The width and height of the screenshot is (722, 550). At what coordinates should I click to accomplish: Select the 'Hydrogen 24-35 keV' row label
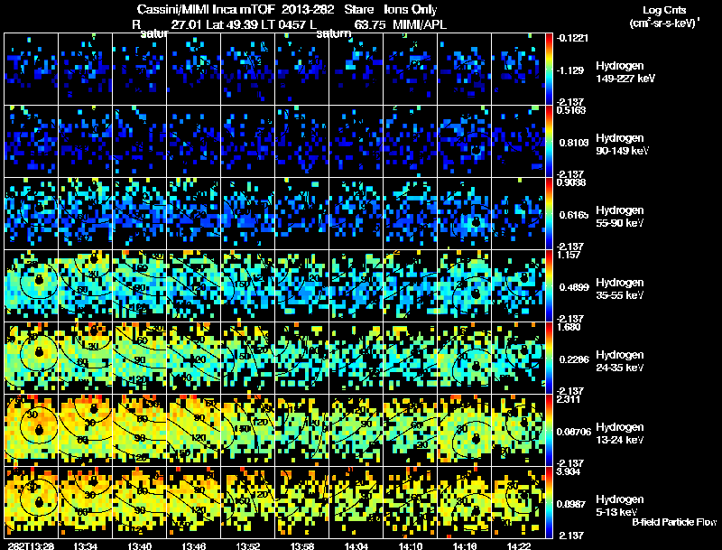(620, 361)
